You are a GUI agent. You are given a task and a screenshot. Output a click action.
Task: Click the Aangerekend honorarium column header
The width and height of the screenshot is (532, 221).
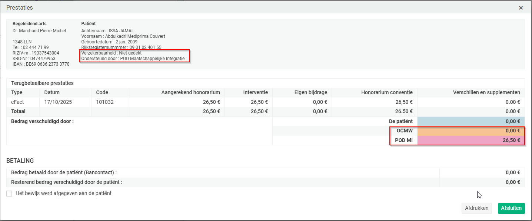tap(190, 92)
